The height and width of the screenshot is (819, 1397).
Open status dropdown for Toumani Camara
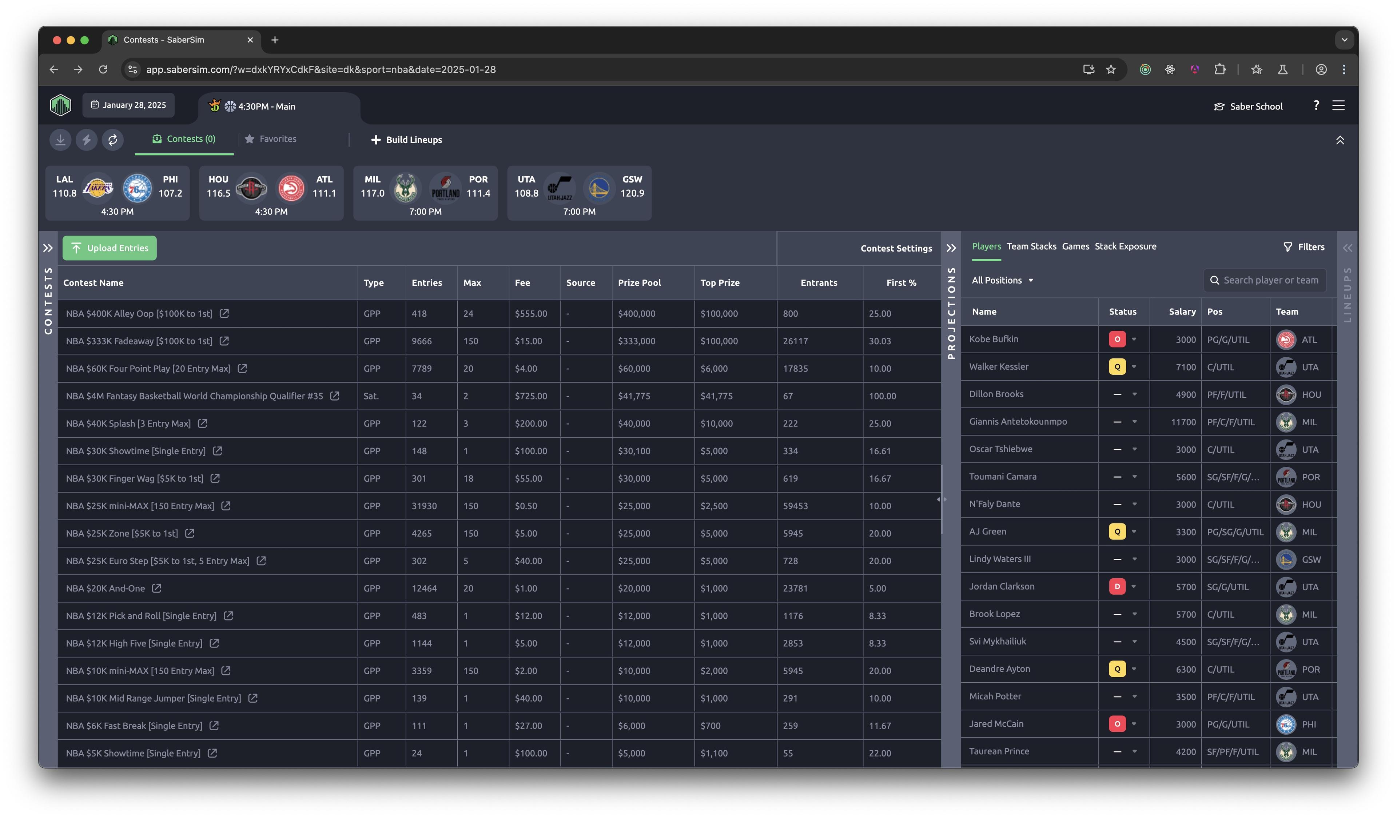1134,477
